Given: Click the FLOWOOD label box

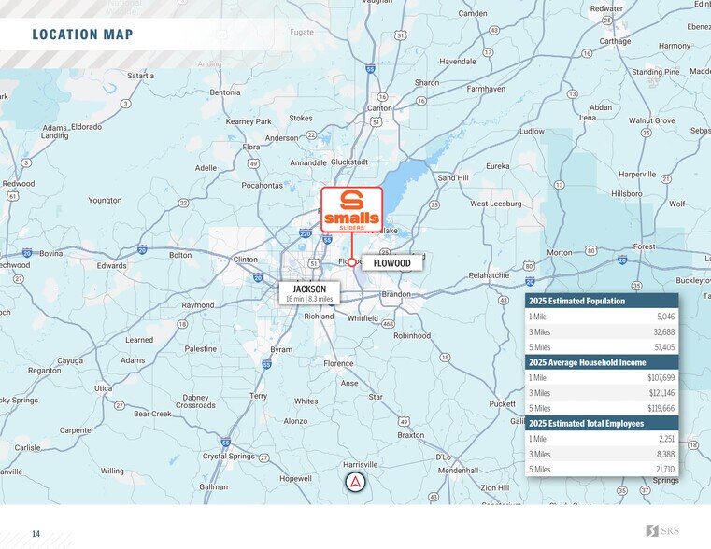Looking at the screenshot, I should (x=391, y=263).
